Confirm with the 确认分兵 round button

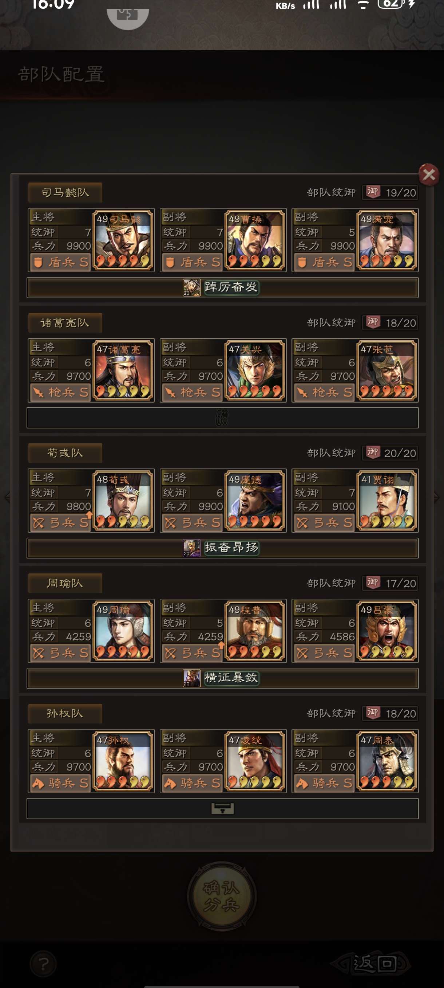coord(222,896)
